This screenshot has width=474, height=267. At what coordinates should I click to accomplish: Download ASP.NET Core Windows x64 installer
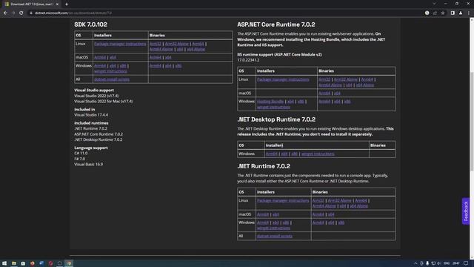[290, 102]
